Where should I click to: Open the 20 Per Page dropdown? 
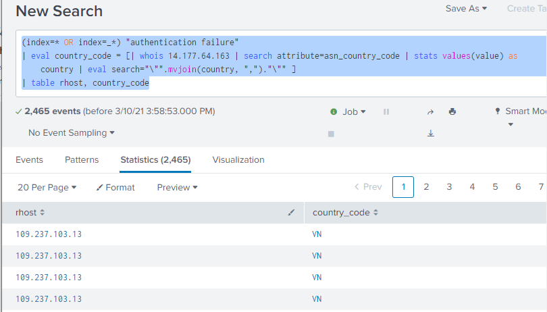pyautogui.click(x=46, y=188)
